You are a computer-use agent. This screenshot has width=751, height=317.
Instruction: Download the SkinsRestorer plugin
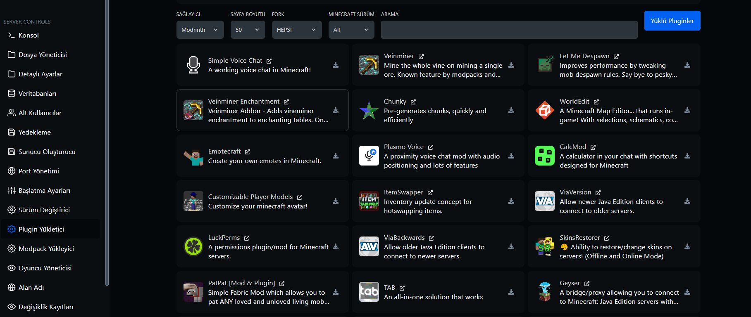(687, 246)
